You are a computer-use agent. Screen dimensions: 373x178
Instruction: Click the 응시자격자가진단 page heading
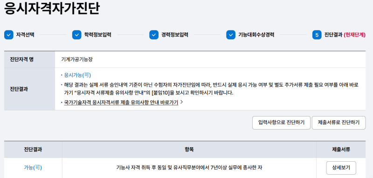tap(52, 9)
